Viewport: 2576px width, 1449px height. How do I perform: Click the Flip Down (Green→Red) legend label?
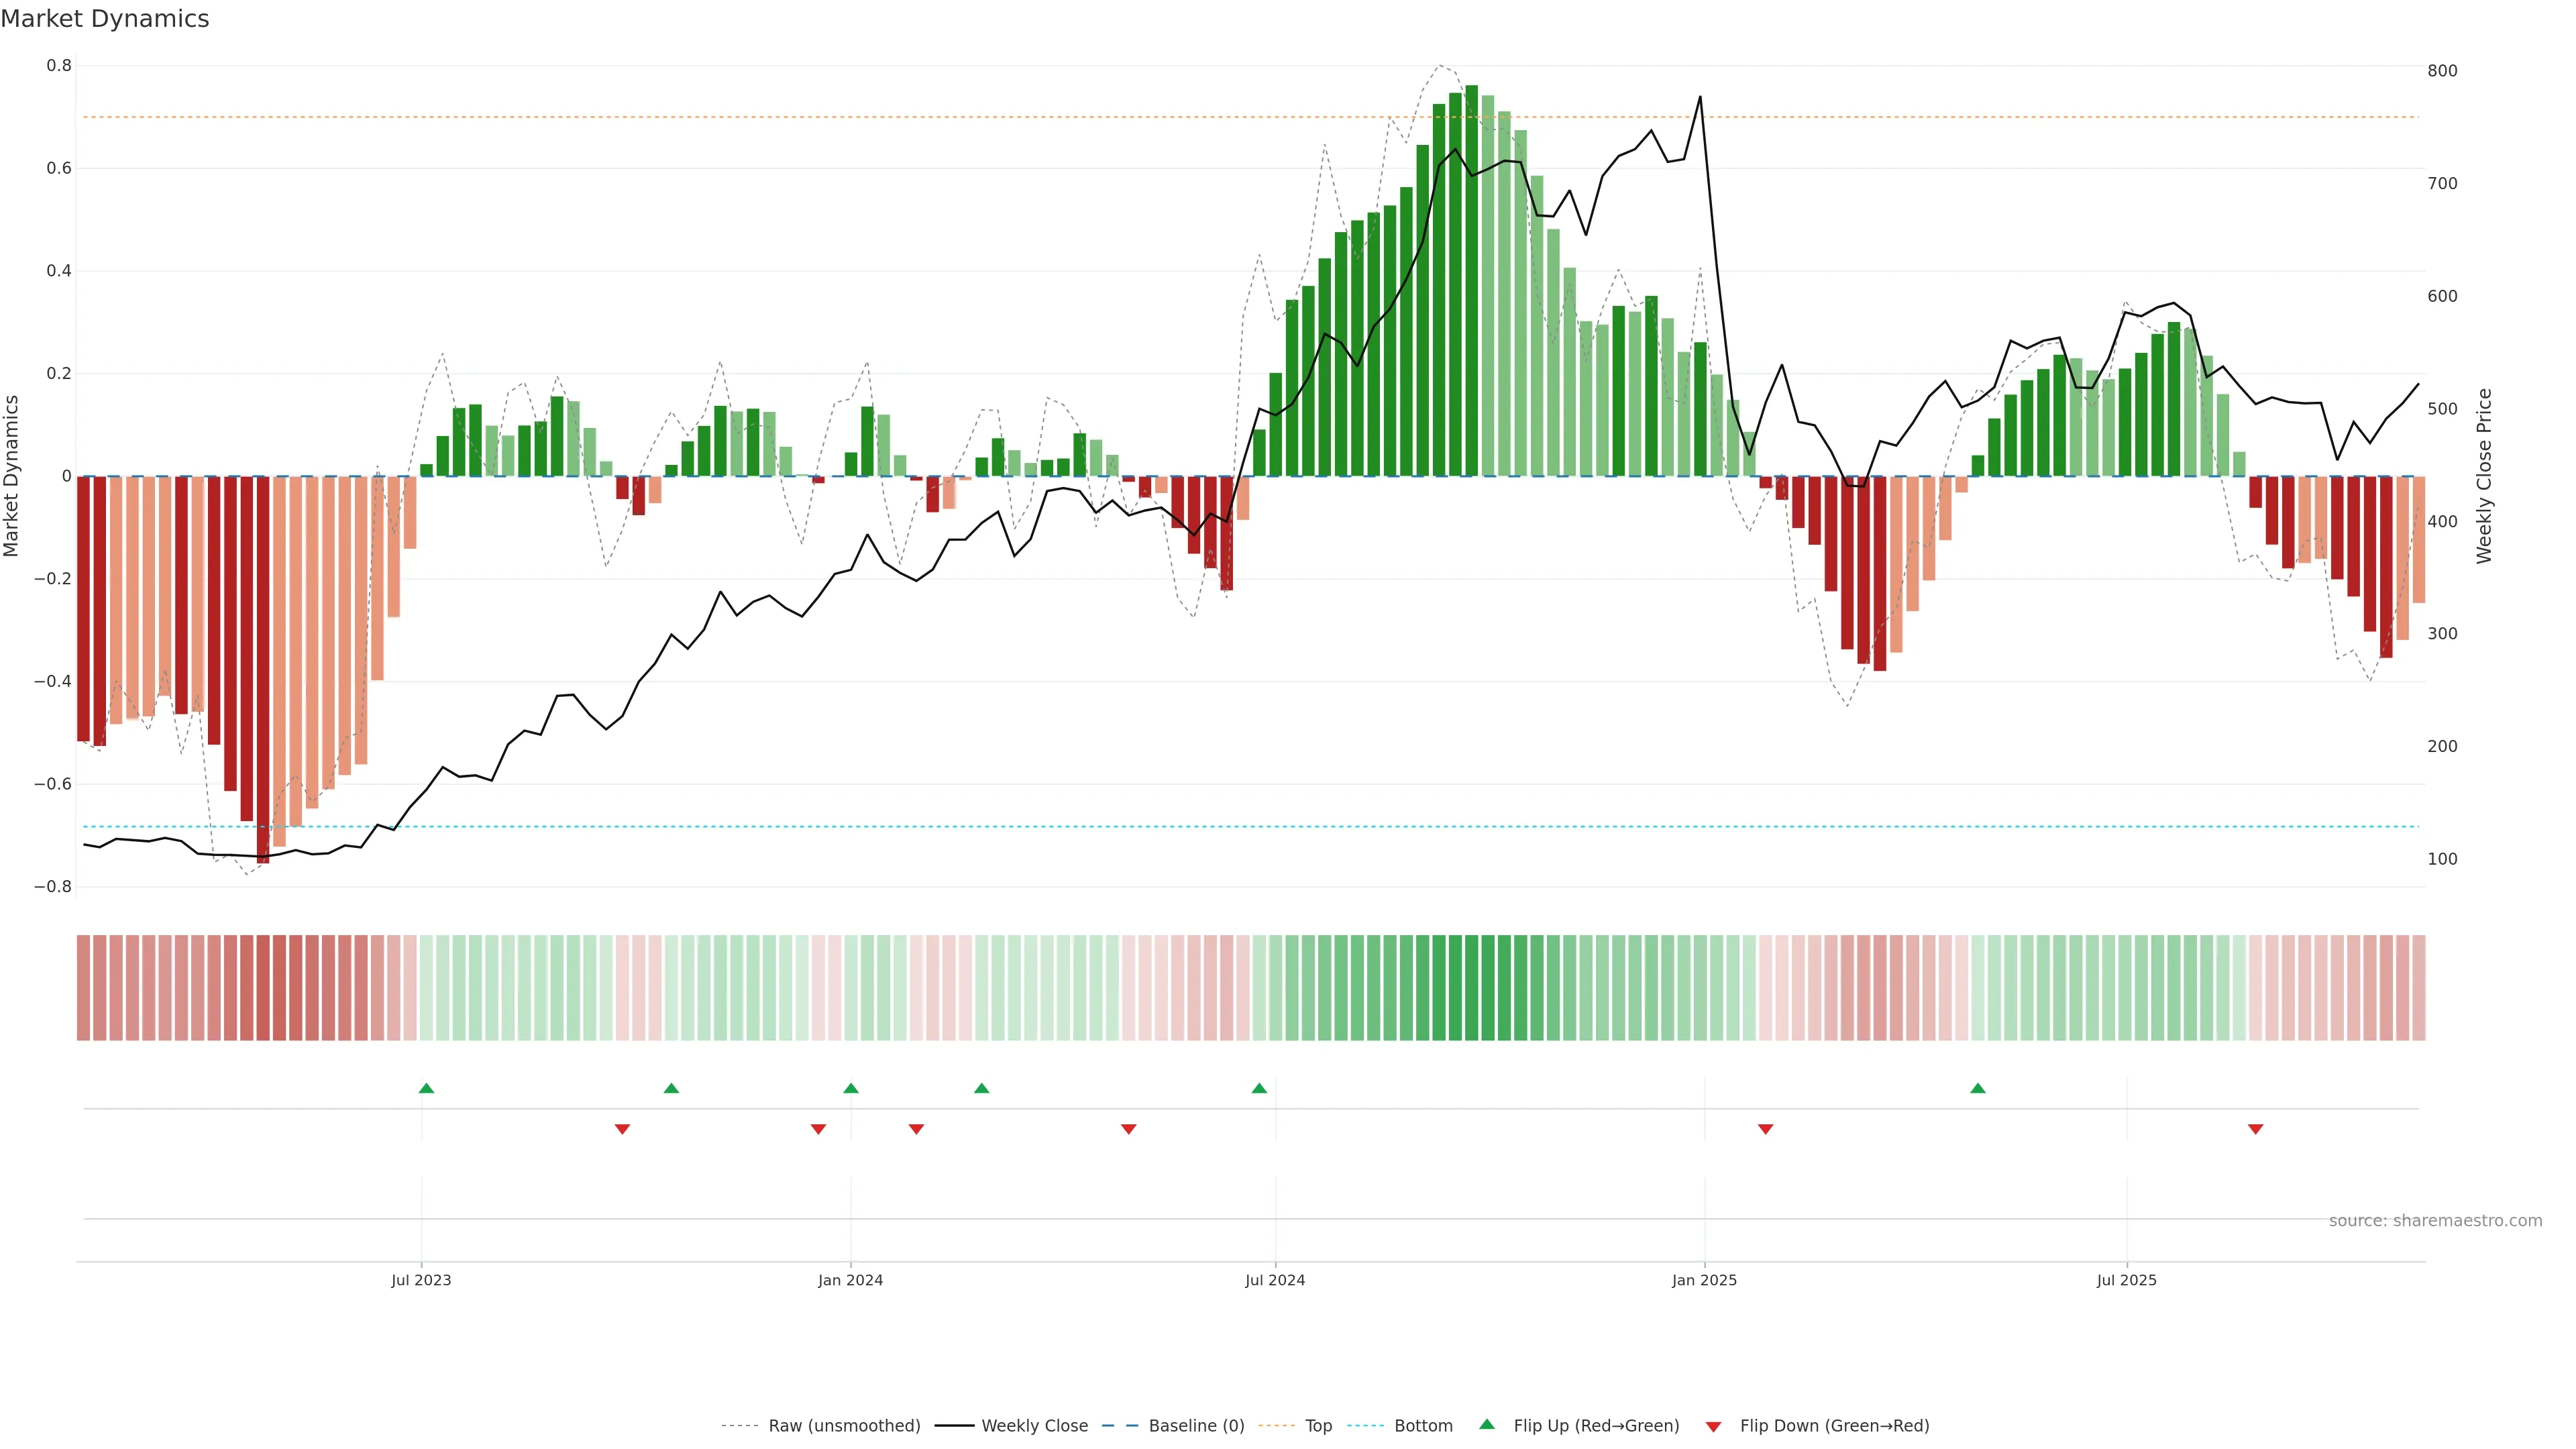point(1834,1426)
